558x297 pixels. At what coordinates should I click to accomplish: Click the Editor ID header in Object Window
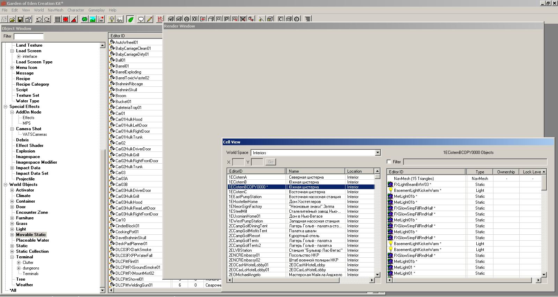[135, 36]
